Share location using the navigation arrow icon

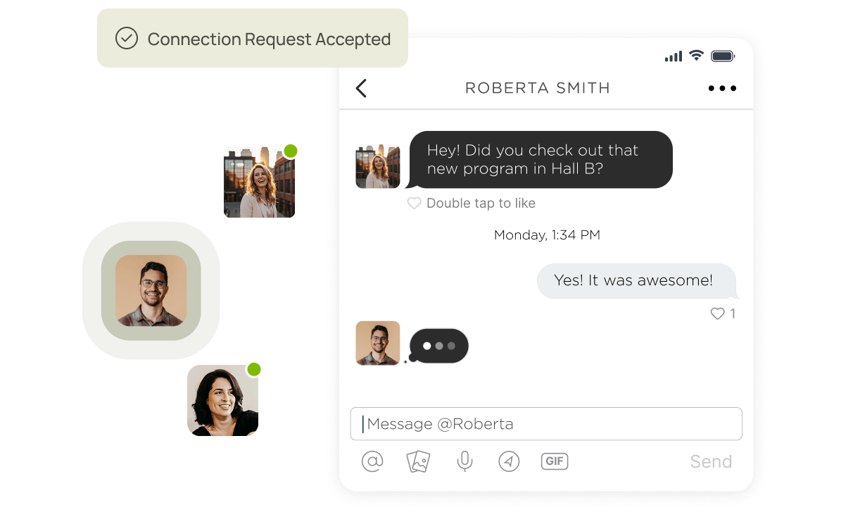point(509,461)
